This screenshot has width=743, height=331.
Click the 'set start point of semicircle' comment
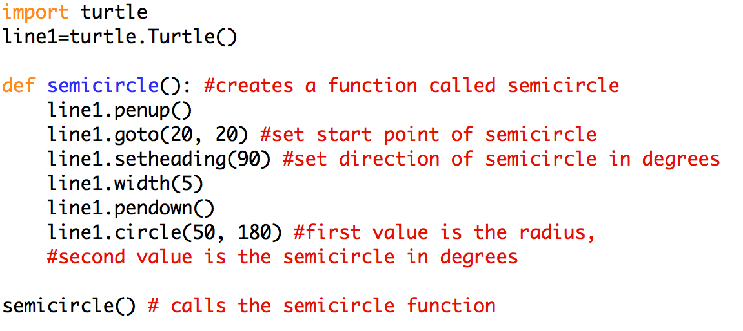click(428, 135)
